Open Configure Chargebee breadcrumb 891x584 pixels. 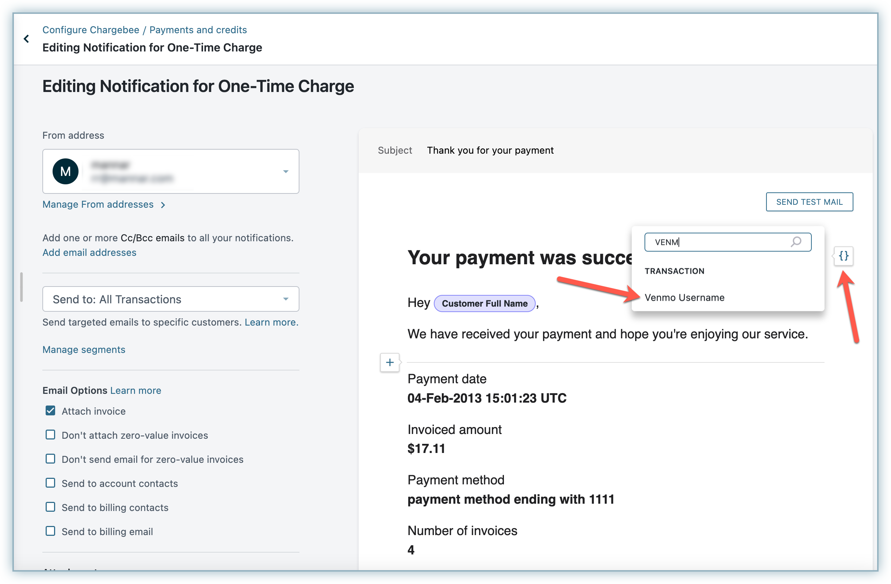point(91,30)
